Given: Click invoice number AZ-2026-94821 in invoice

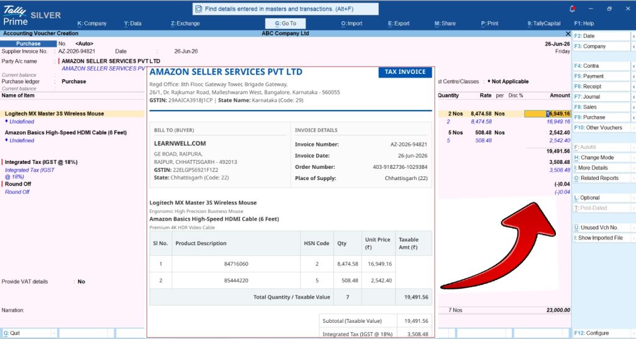Looking at the screenshot, I should pos(409,145).
